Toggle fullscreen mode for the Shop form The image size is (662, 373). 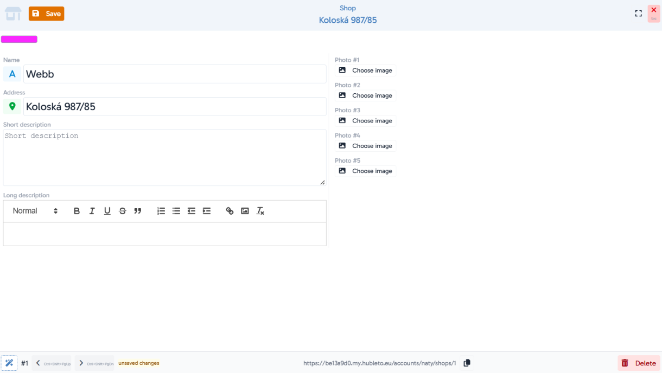(639, 14)
